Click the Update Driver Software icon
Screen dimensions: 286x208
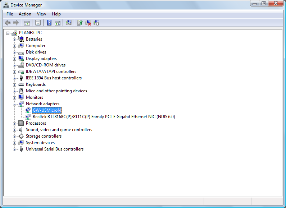pyautogui.click(x=80, y=23)
